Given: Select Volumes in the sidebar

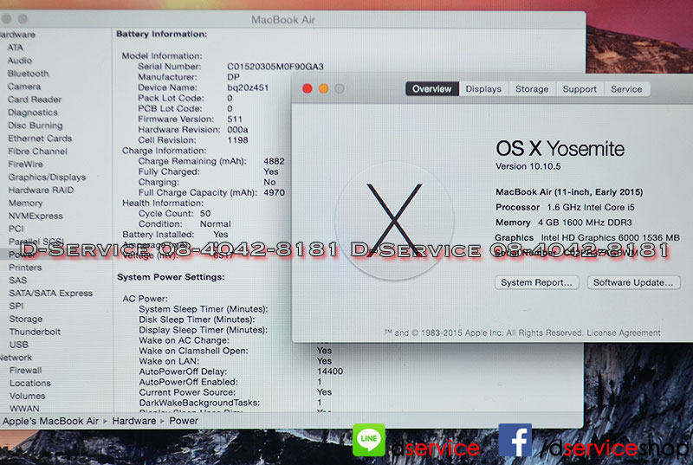Looking at the screenshot, I should click(28, 396).
